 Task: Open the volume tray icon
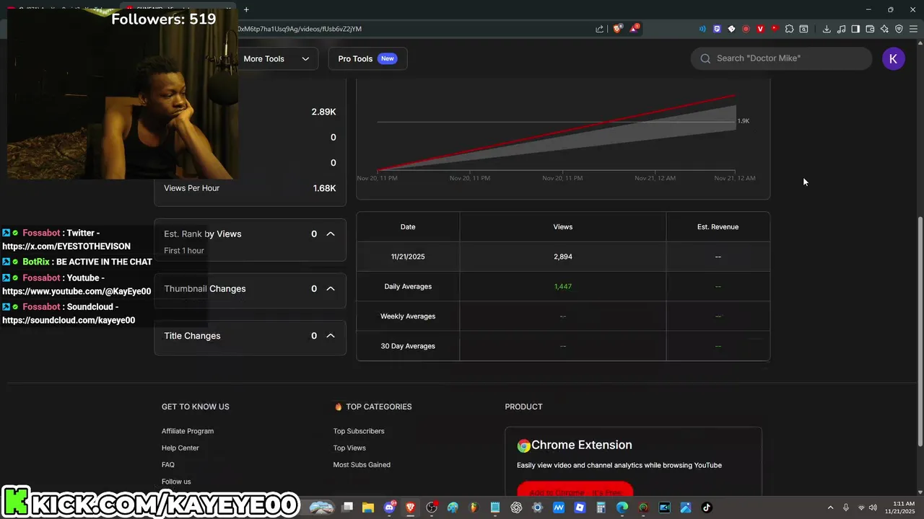[873, 507]
